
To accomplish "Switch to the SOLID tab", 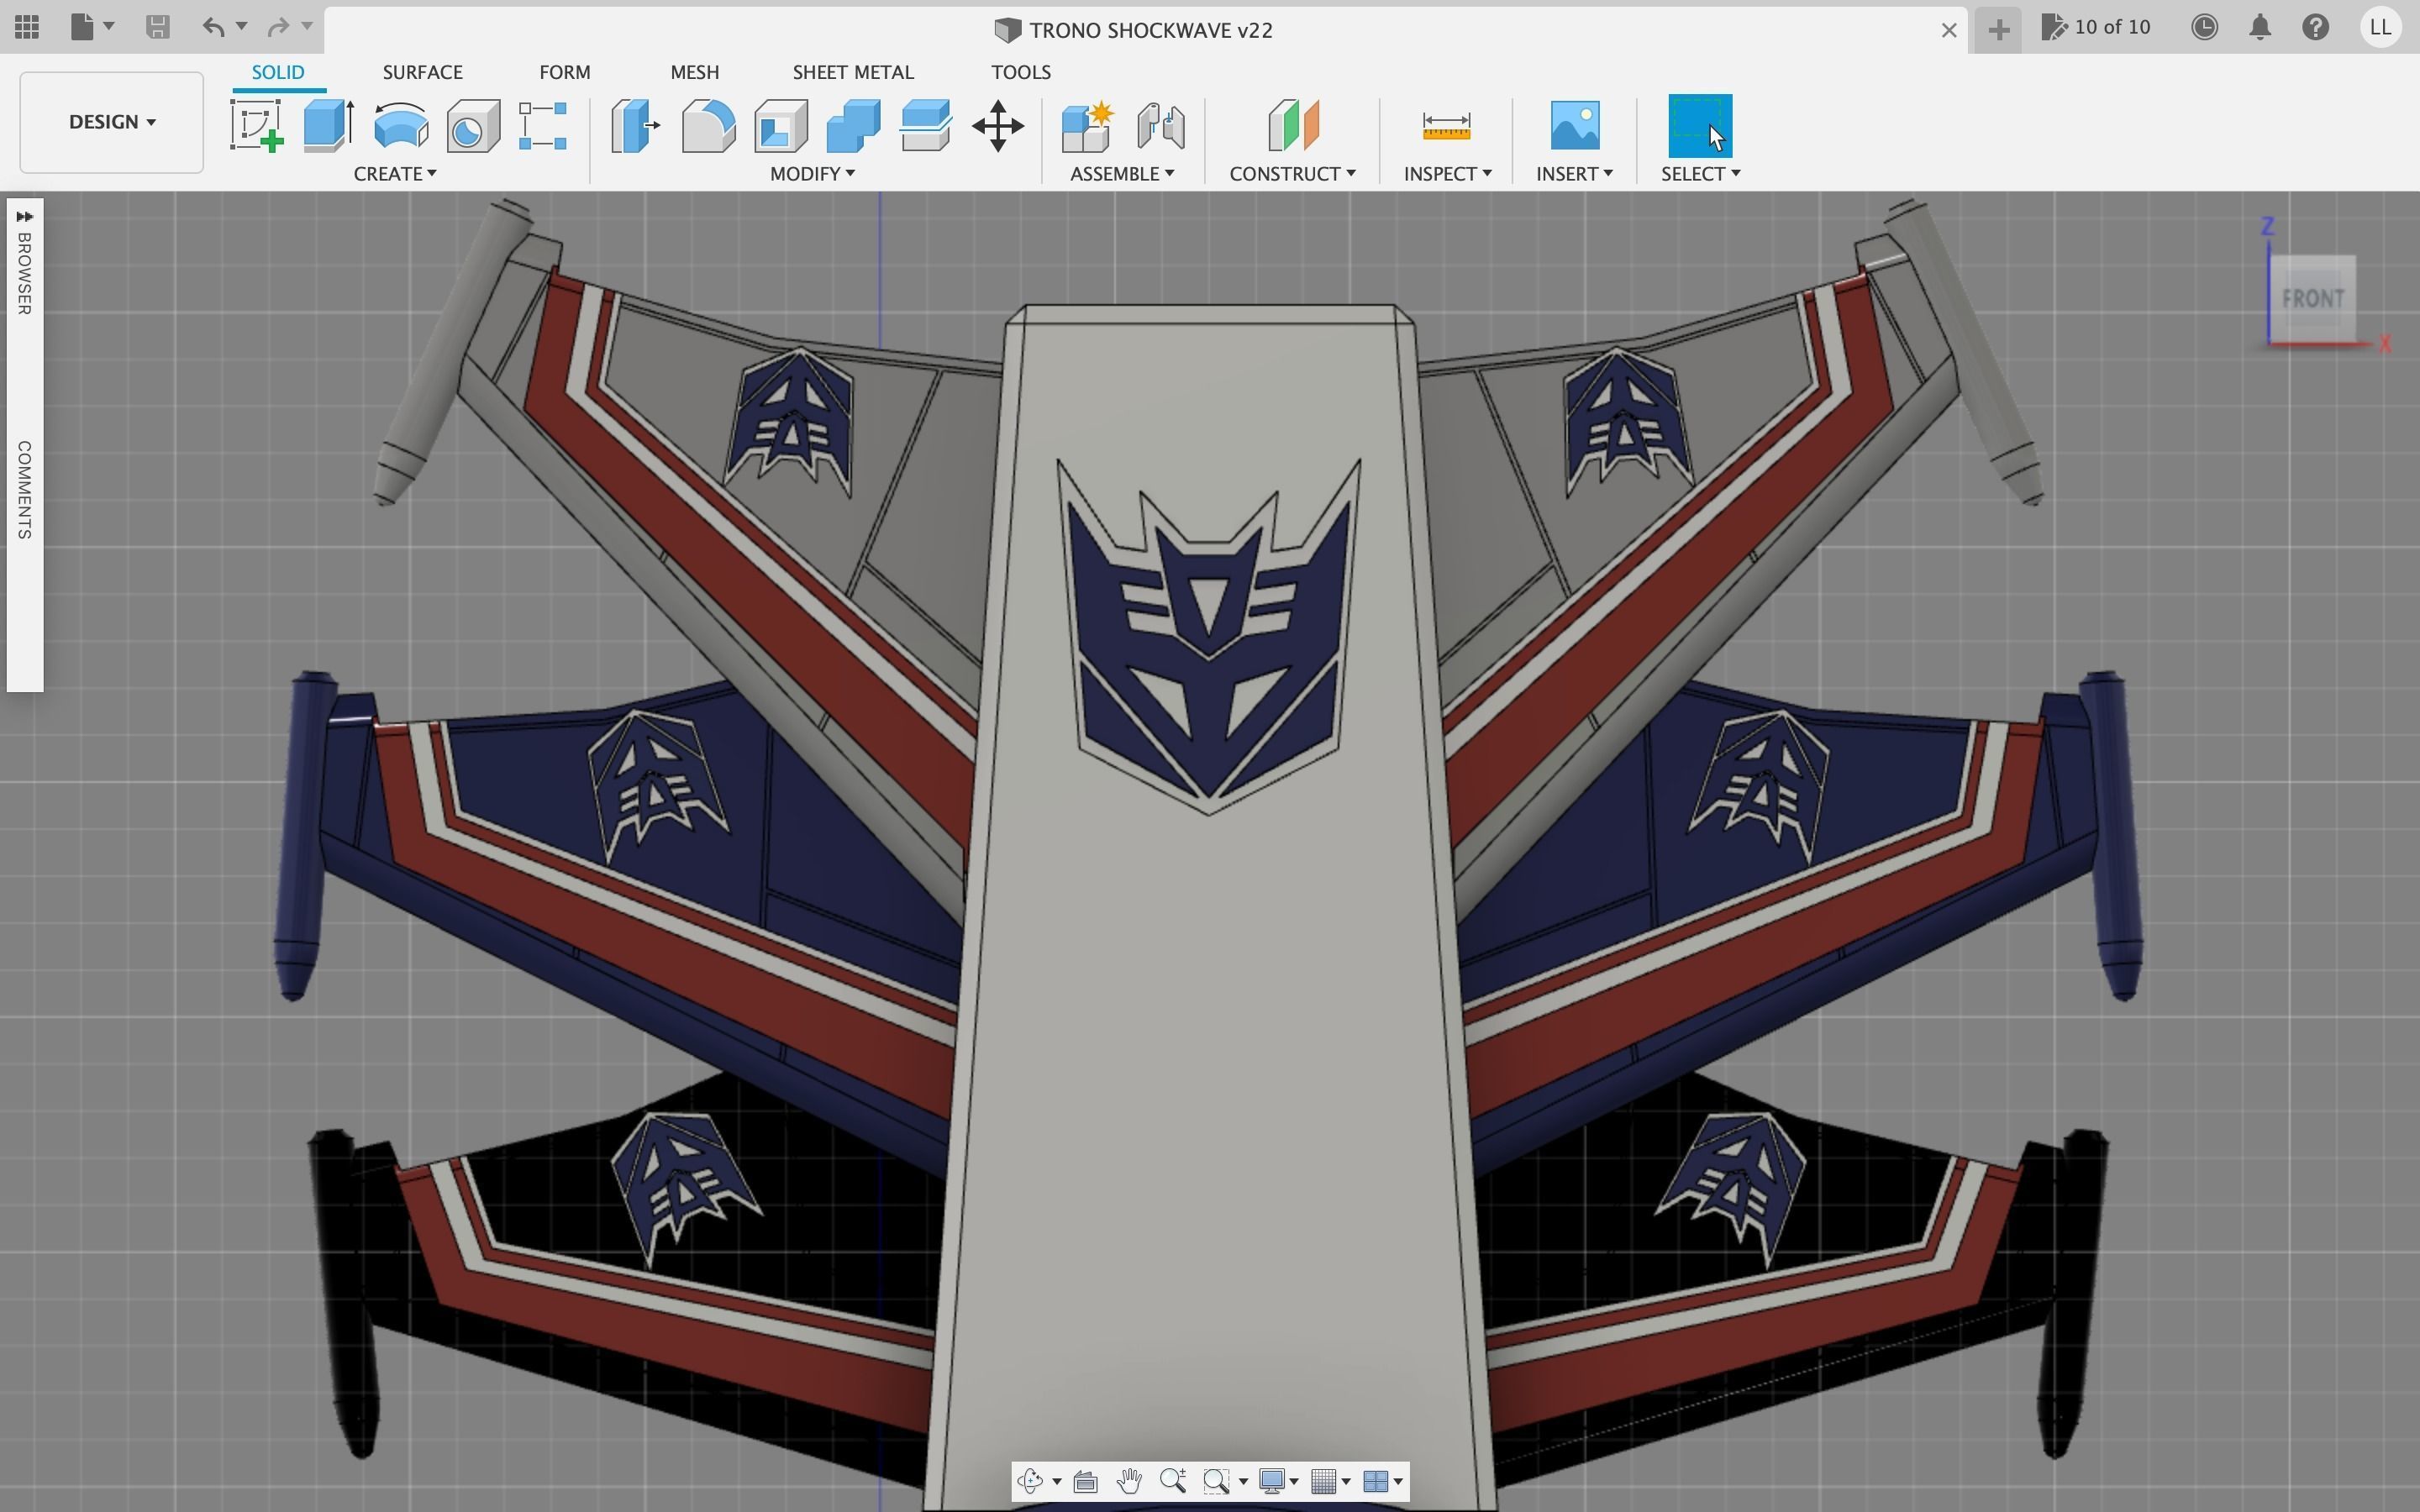I will click(278, 72).
